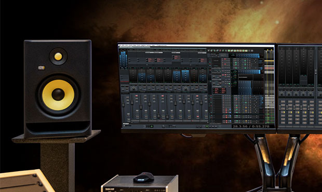Click the vertical divider handle between the right monitor's channel banks
This screenshot has height=192, width=322.
click(x=316, y=72)
